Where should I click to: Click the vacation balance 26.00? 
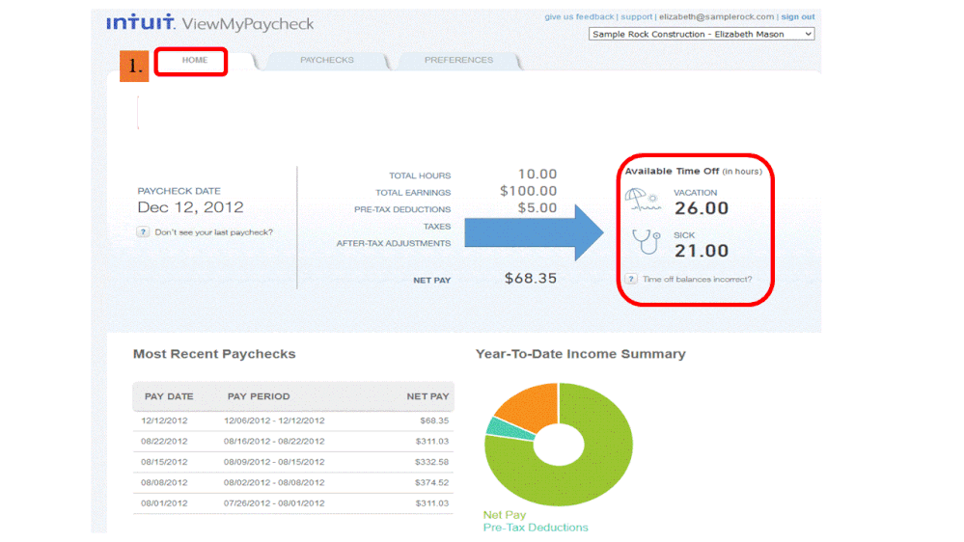(702, 208)
